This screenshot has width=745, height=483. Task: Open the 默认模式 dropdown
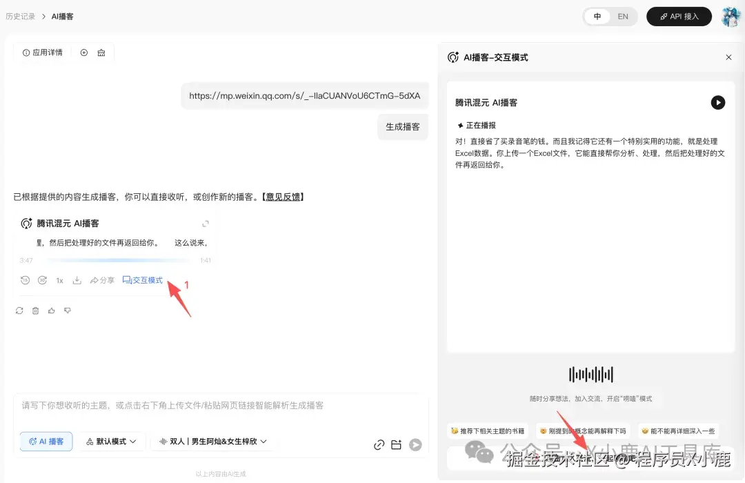coord(110,442)
